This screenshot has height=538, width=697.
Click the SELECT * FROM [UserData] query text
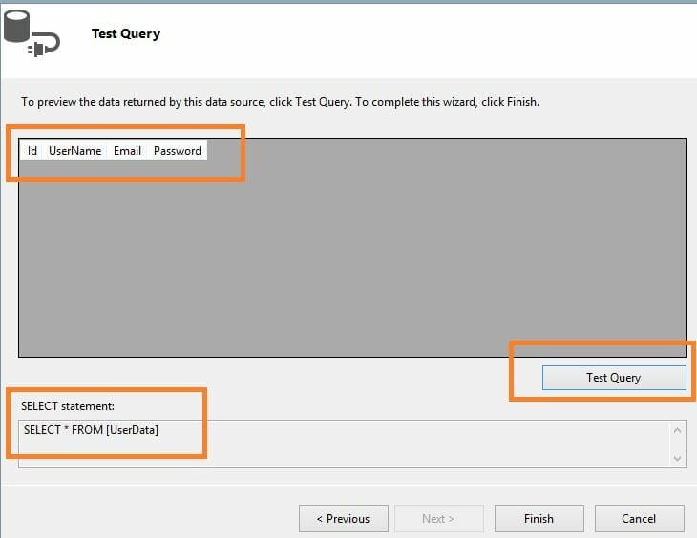[91, 430]
